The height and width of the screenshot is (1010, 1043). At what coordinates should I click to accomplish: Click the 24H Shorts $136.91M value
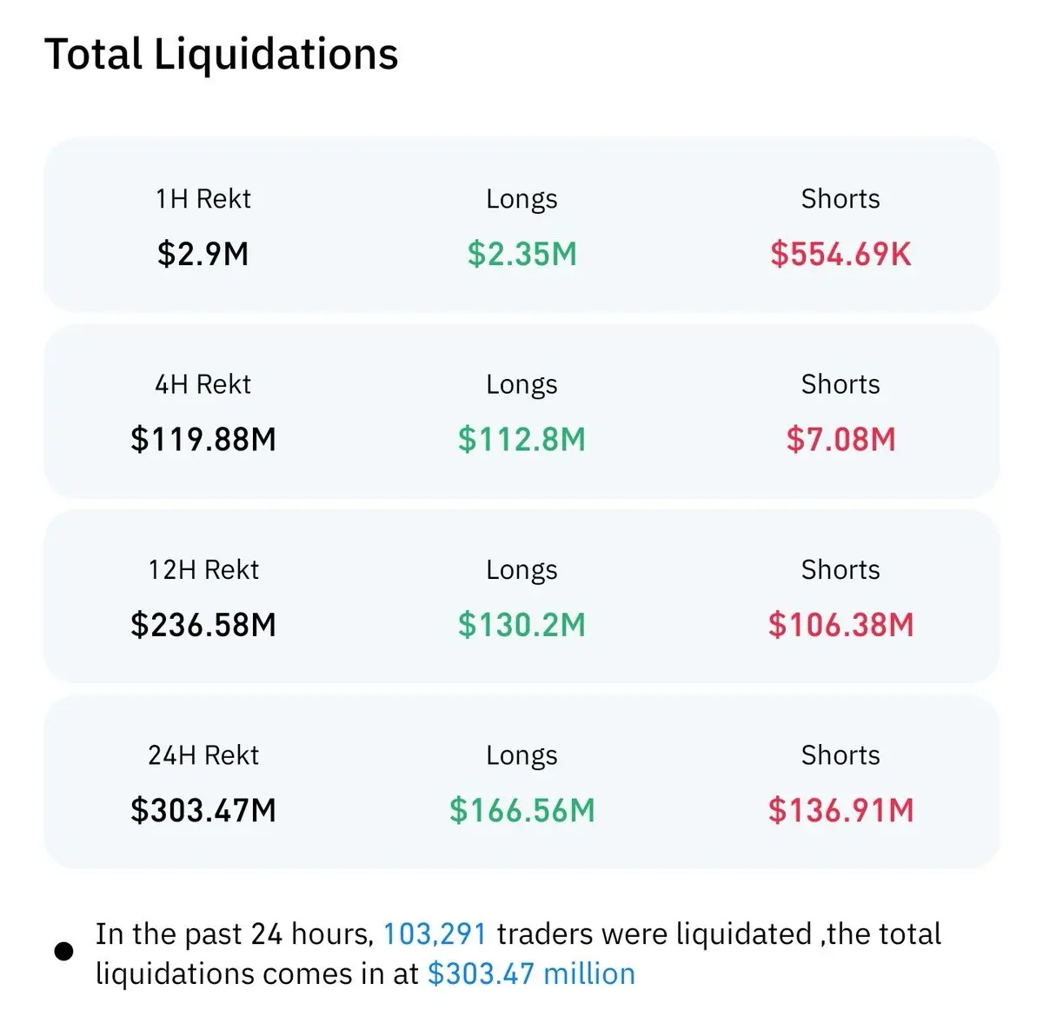(x=840, y=810)
